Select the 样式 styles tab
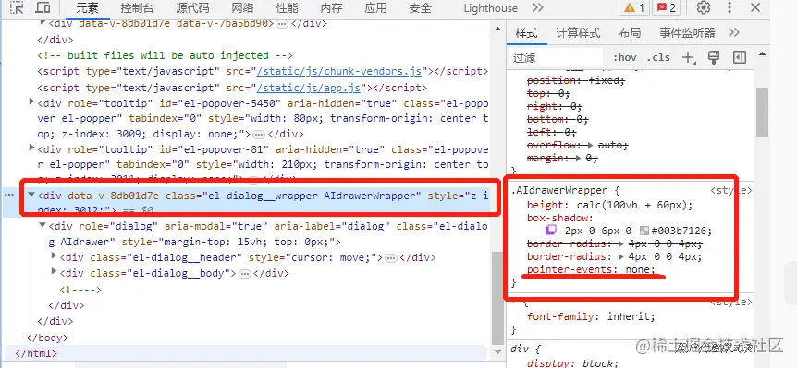Image resolution: width=797 pixels, height=368 pixels. [x=526, y=33]
